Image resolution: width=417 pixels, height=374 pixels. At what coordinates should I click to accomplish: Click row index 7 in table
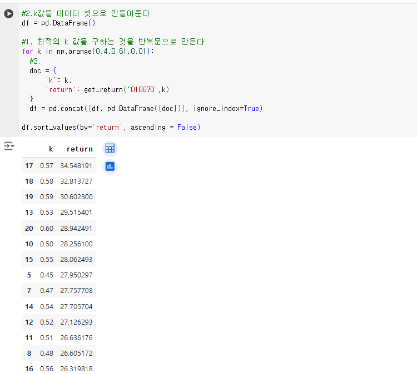29,290
